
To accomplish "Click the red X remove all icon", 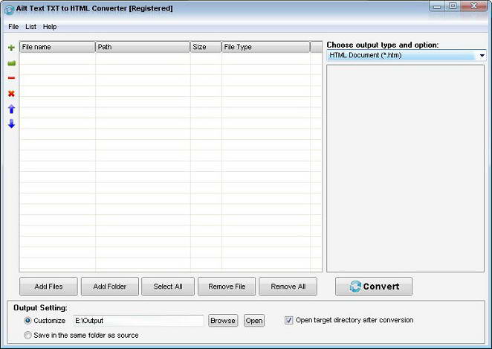I will (x=11, y=93).
